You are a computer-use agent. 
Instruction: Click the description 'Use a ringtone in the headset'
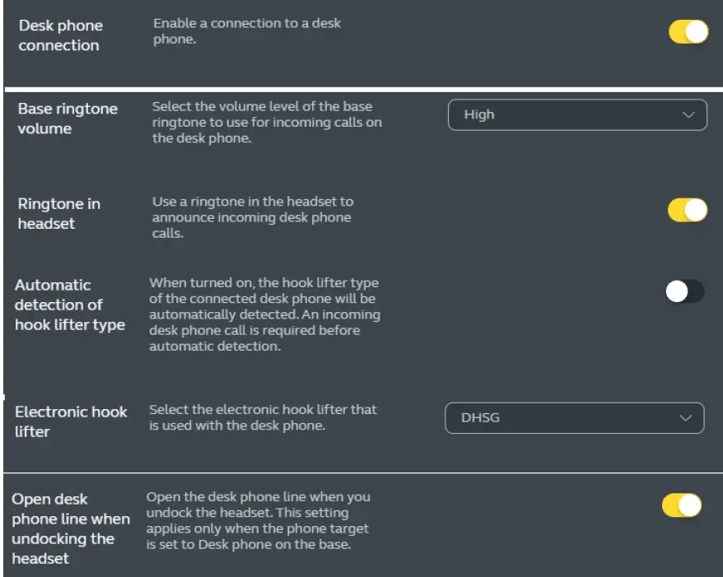click(252, 217)
